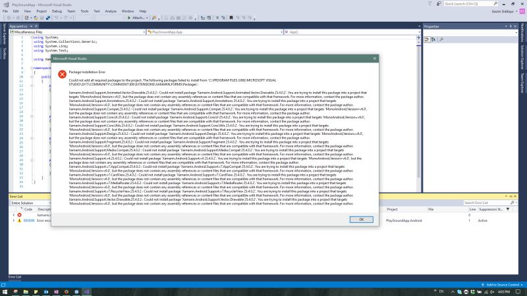527x296 pixels.
Task: Click OK in the Package Installation Error dialog
Action: pos(361,220)
